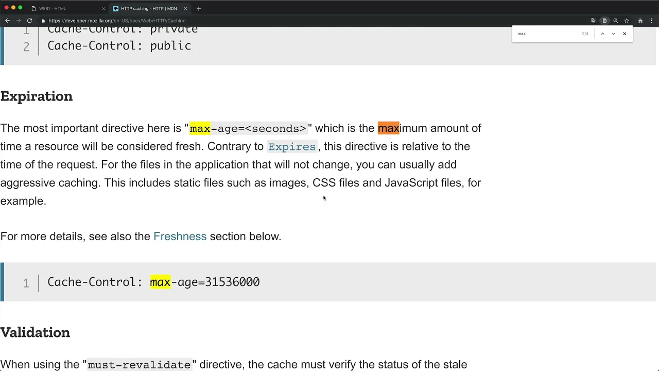Click the address bar URL
Screen dimensions: 659x371
(117, 21)
